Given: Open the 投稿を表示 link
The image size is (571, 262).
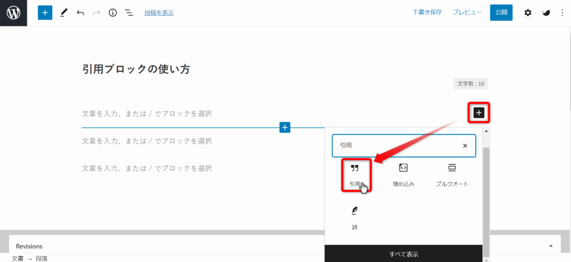Looking at the screenshot, I should point(159,13).
